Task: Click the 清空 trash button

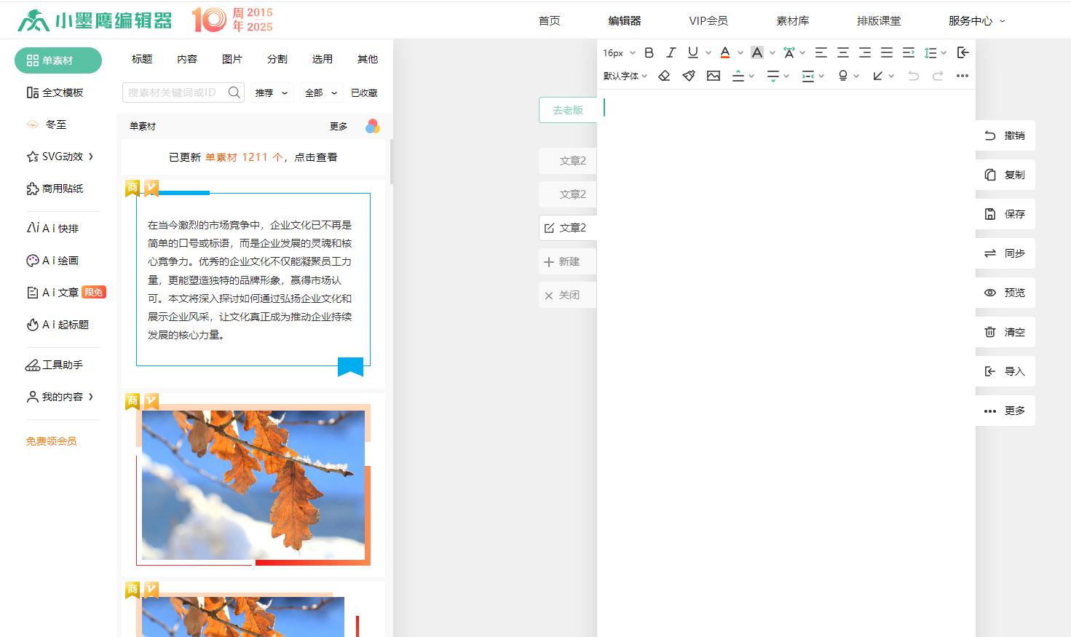Action: tap(1005, 332)
